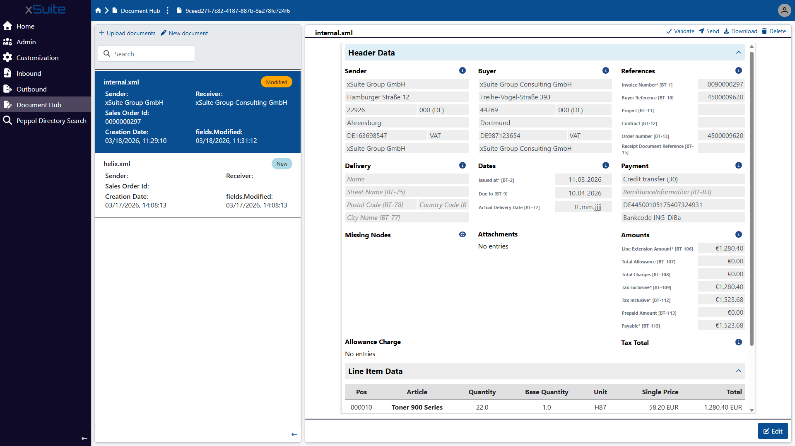795x446 pixels.
Task: Click the xSuite logo
Action: tap(45, 10)
